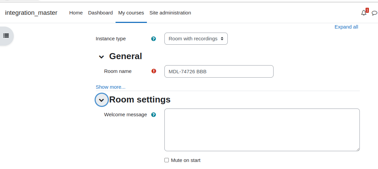The image size is (378, 169).
Task: Click the Welcome message help icon
Action: (154, 115)
